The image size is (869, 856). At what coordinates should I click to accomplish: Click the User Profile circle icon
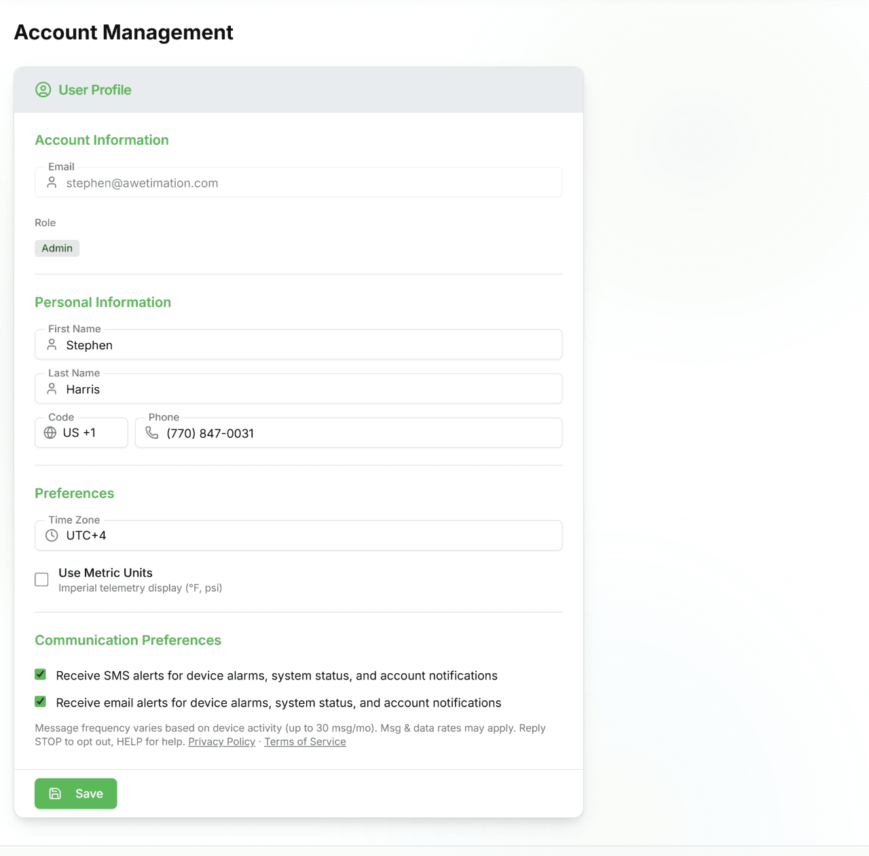pyautogui.click(x=43, y=89)
